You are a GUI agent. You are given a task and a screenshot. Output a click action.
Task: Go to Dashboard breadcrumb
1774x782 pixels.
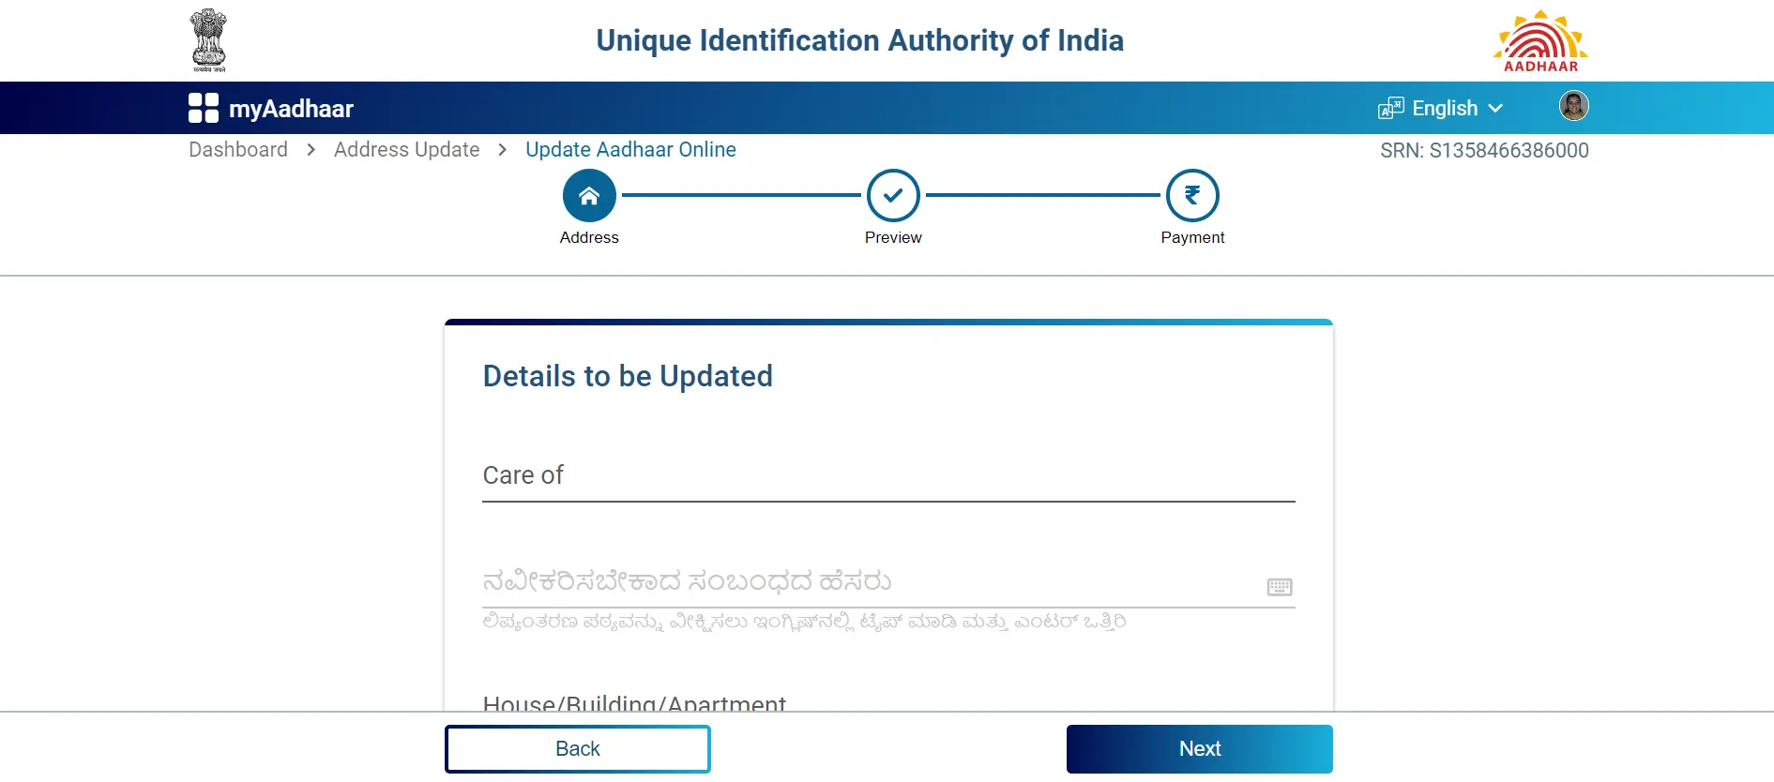[238, 150]
